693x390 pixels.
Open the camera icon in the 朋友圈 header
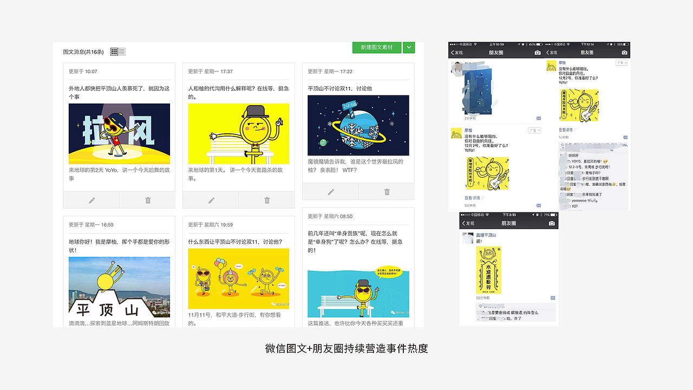point(537,52)
